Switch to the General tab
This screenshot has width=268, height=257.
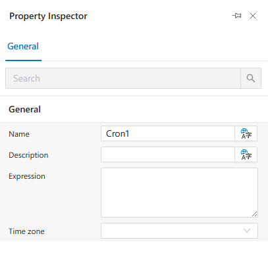(x=23, y=47)
